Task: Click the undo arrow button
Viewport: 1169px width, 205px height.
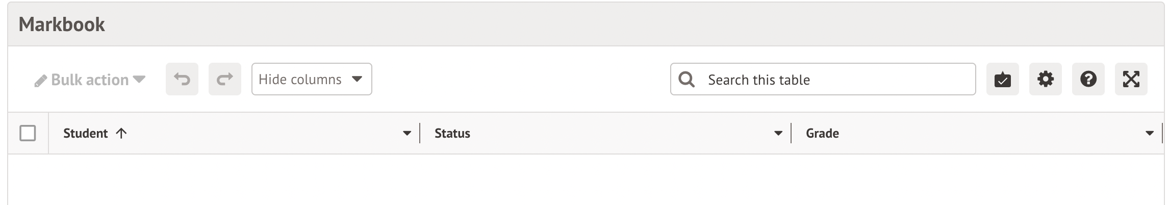Action: pyautogui.click(x=182, y=79)
